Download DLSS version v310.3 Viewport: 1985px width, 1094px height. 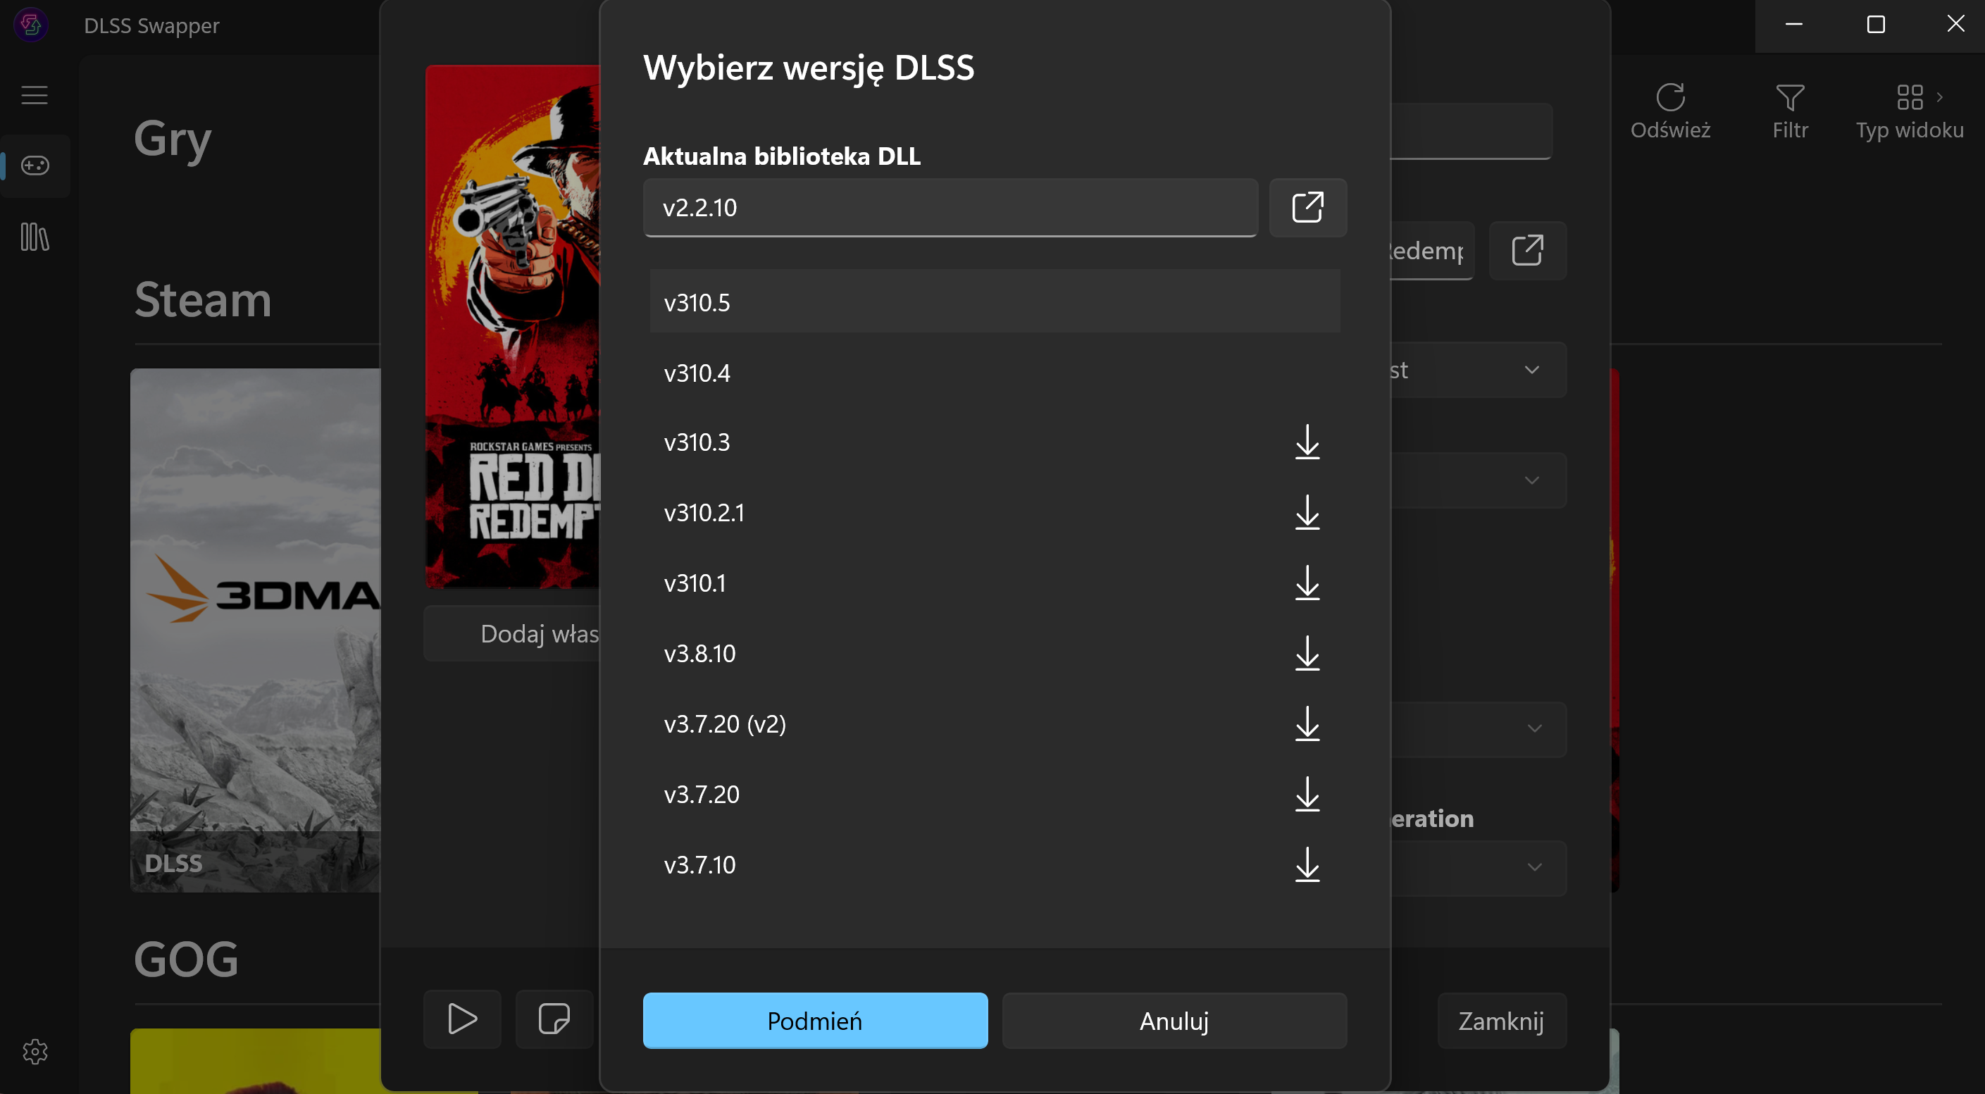tap(1307, 444)
